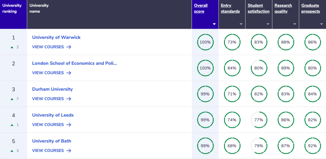Click London School of Economics' 84% entry standards circle
The image size is (326, 159).
(x=232, y=68)
